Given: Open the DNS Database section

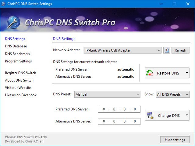Looking at the screenshot, I should (x=16, y=46).
